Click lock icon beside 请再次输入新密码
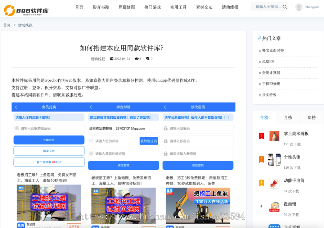The height and width of the screenshot is (228, 324). tap(166, 154)
